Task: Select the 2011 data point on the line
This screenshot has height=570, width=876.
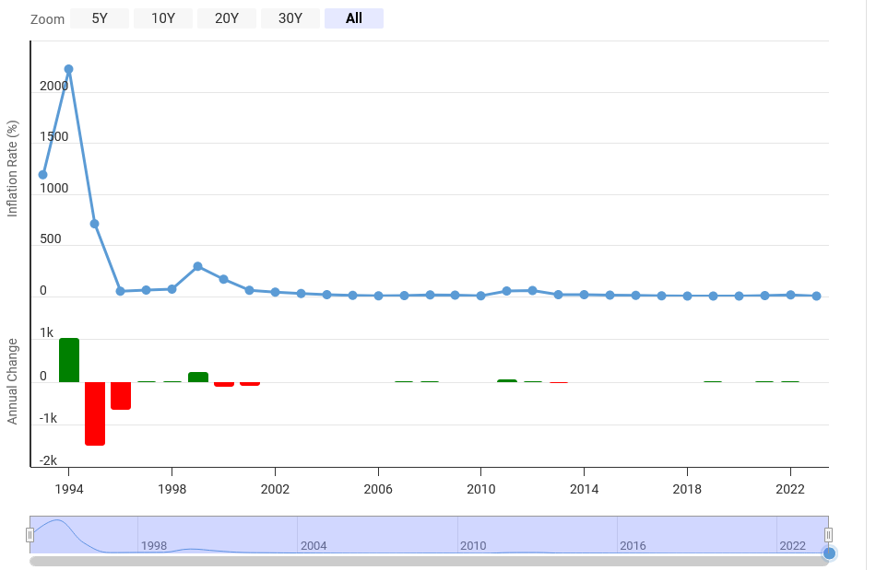Action: point(506,291)
